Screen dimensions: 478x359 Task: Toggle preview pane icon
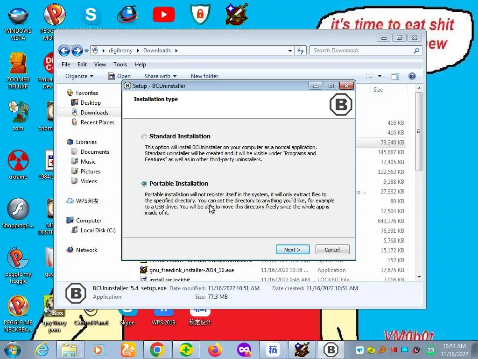[395, 76]
